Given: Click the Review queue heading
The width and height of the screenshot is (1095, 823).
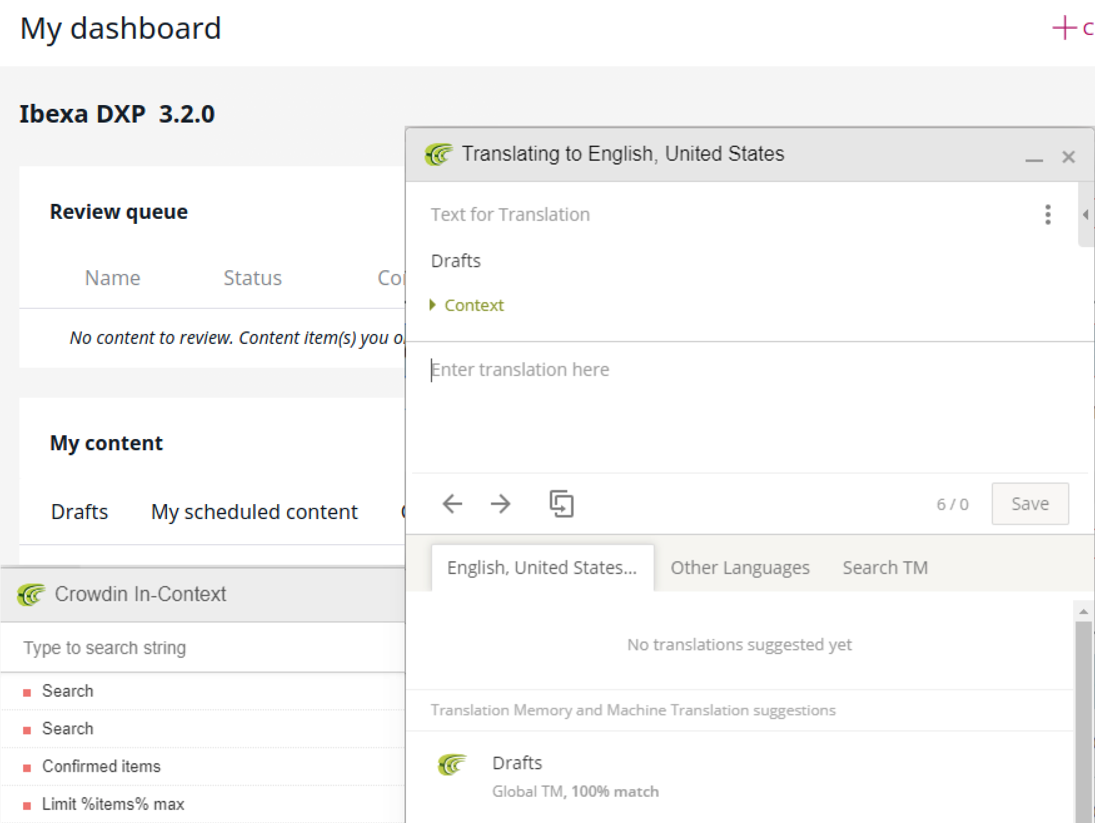Looking at the screenshot, I should (x=119, y=212).
